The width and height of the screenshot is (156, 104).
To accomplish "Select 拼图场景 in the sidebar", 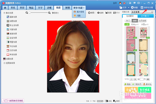I will (x=12, y=21).
